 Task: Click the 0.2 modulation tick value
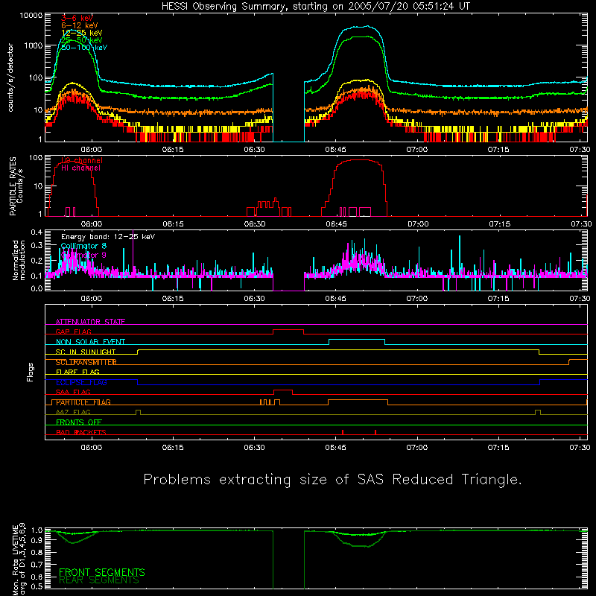coord(37,261)
